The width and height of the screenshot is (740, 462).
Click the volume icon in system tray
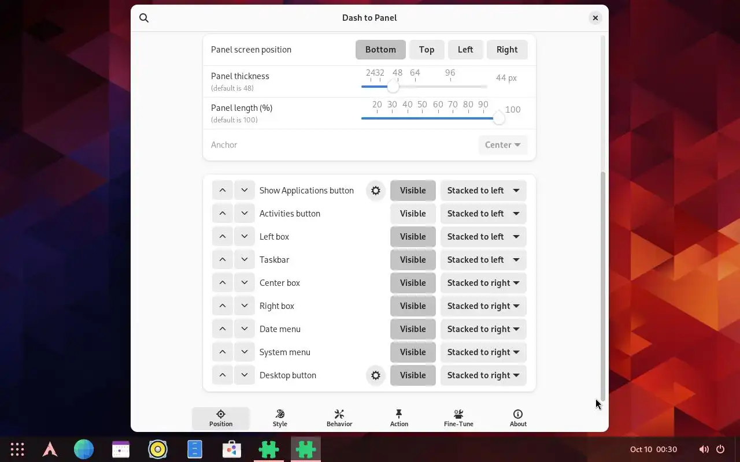tap(704, 449)
